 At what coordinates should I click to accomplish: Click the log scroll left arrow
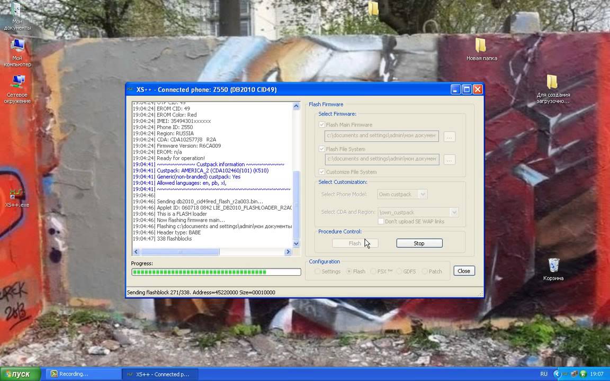click(x=136, y=252)
